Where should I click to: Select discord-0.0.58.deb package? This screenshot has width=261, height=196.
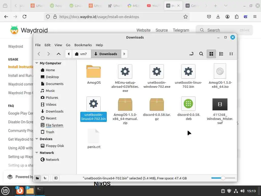click(188, 109)
